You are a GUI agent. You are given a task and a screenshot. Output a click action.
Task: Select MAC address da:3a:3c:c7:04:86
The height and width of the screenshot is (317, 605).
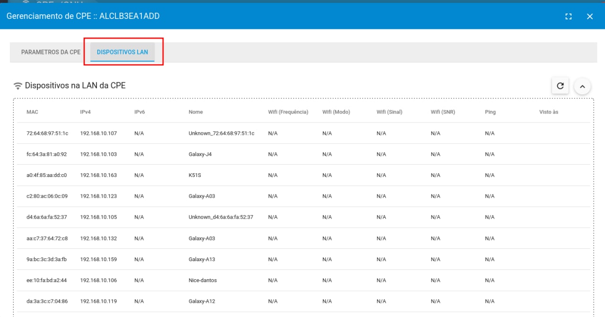click(x=47, y=301)
